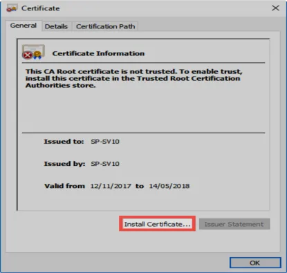Screen dimensions: 287x273
Task: Click the 'CA Root certificate is not trusted' message
Action: (x=134, y=78)
